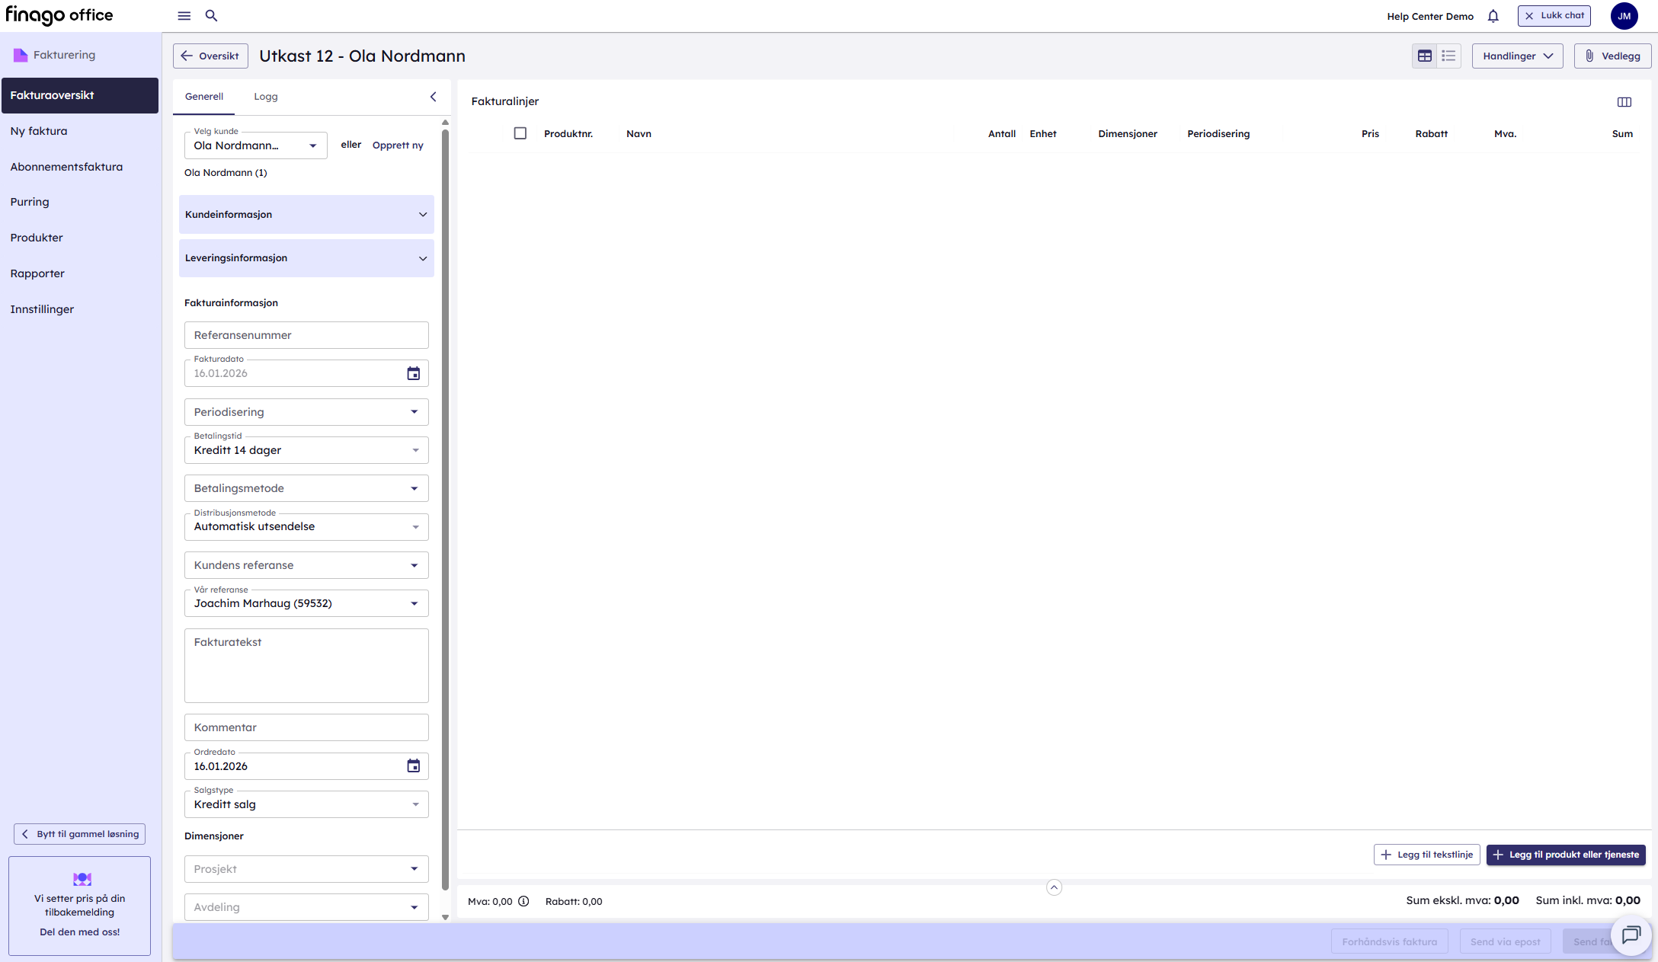The image size is (1658, 962).
Task: Open Handlinger dropdown menu
Action: point(1517,56)
